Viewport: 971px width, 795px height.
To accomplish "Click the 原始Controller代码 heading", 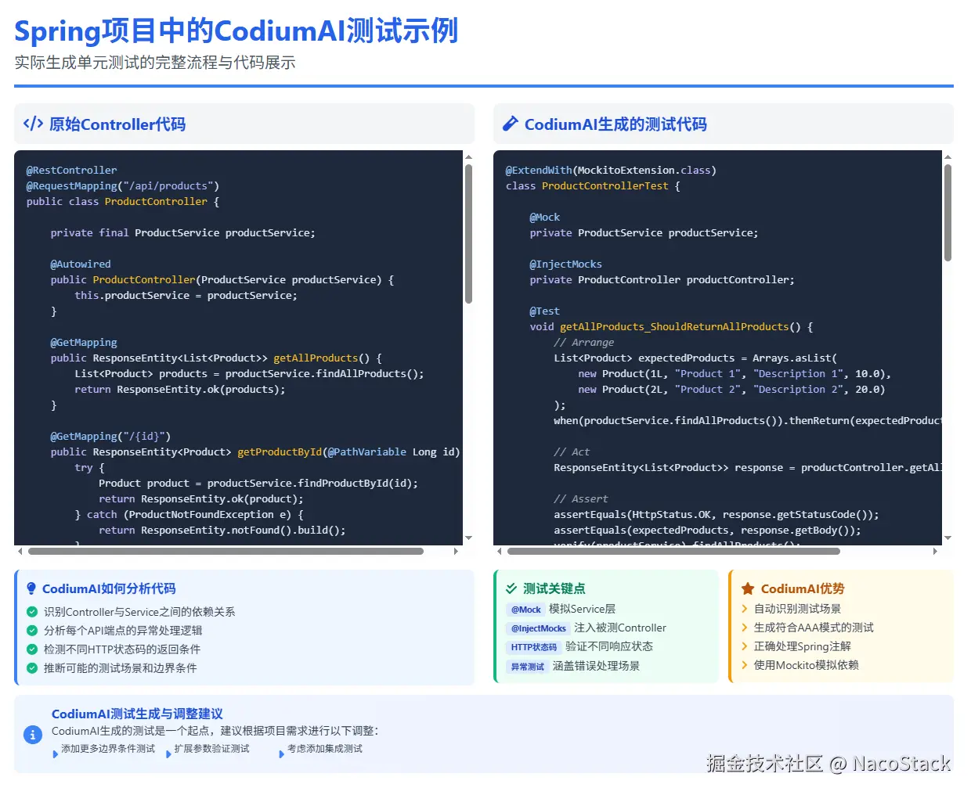I will point(117,124).
